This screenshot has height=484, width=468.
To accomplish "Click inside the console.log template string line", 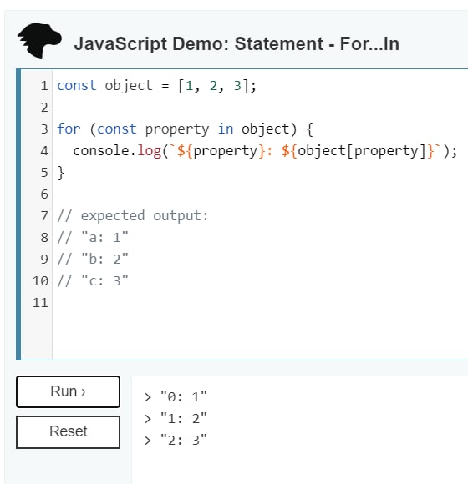I will pyautogui.click(x=265, y=151).
